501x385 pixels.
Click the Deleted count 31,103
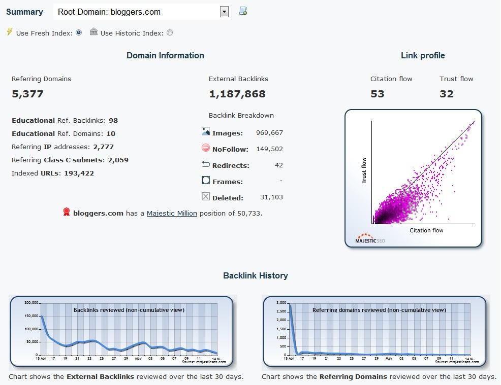[x=271, y=197]
